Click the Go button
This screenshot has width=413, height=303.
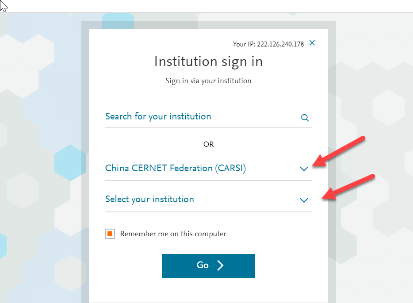[208, 265]
